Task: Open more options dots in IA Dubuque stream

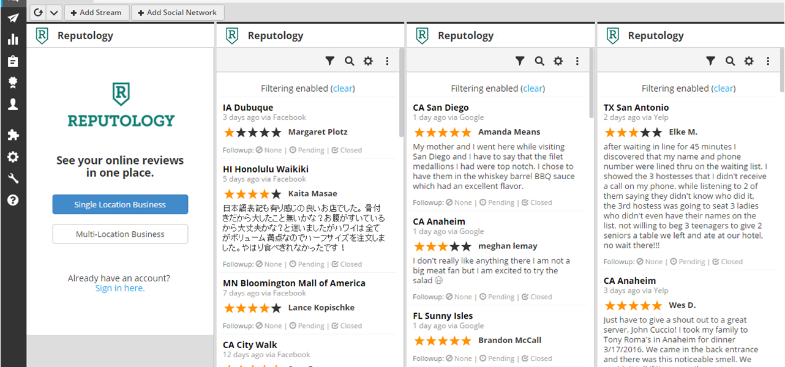Action: [387, 61]
